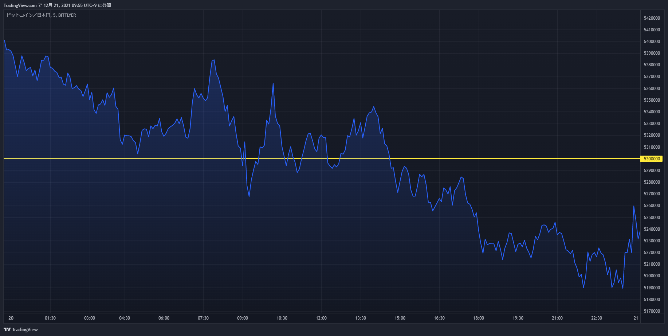Click the 5360000 price axis label
This screenshot has width=668, height=336.
[652, 89]
